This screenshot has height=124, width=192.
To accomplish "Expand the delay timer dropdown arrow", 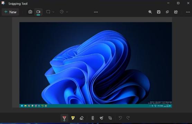I will pyautogui.click(x=67, y=12).
